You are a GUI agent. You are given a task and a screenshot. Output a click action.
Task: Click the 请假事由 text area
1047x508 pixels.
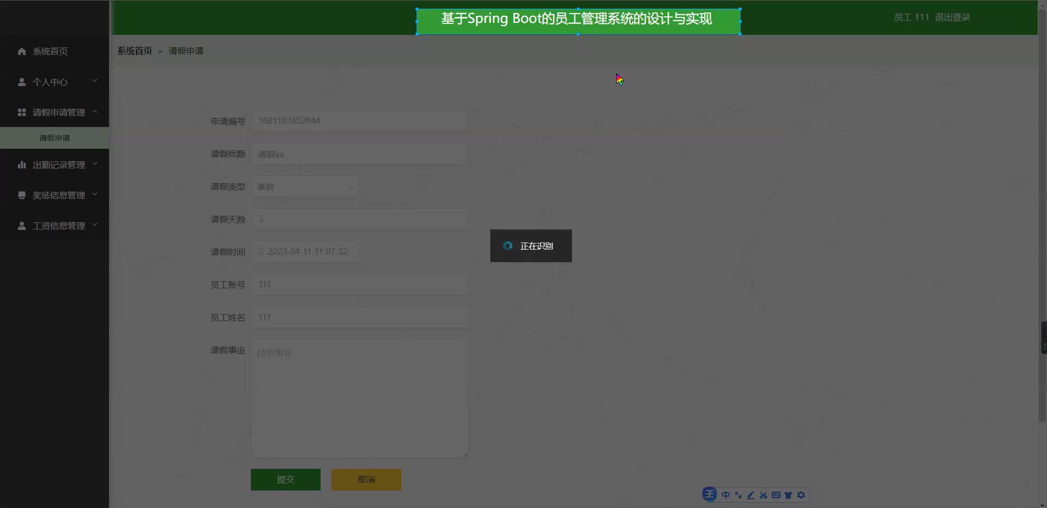pos(360,398)
